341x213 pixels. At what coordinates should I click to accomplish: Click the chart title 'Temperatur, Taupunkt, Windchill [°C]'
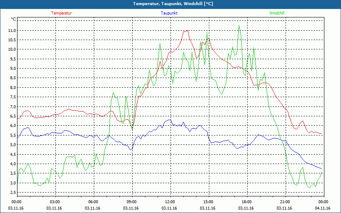(x=173, y=4)
